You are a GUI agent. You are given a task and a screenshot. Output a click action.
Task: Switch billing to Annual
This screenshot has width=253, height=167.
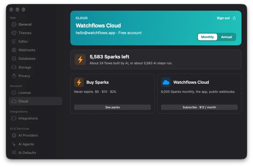pyautogui.click(x=226, y=37)
